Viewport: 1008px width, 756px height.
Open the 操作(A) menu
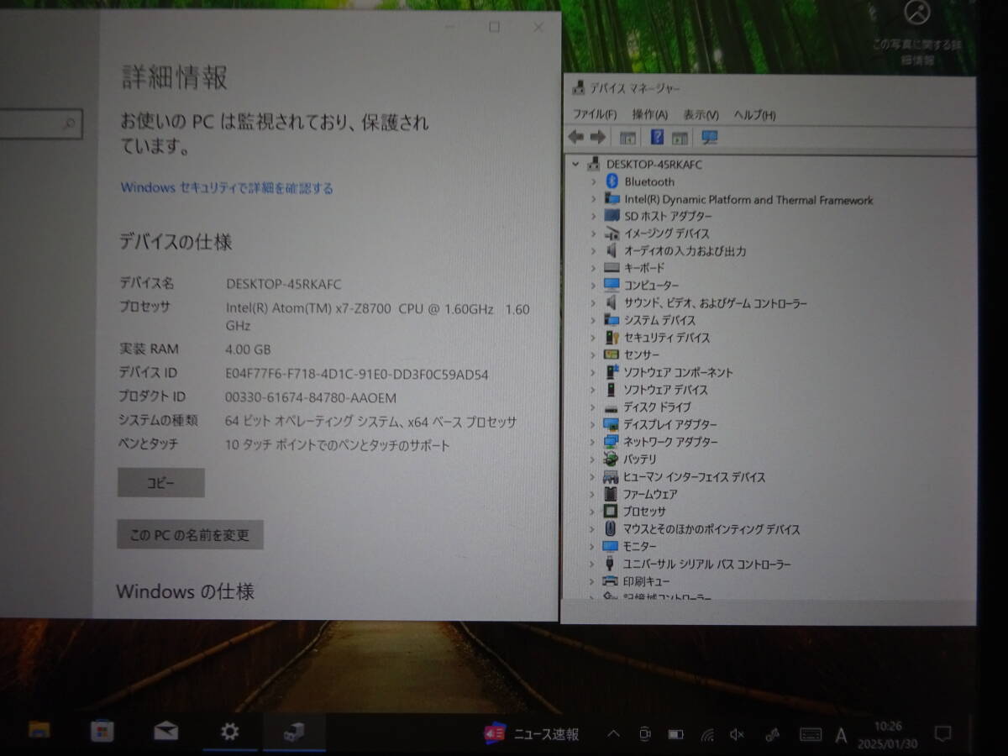(650, 114)
